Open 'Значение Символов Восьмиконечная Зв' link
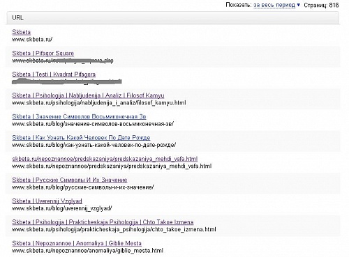 click(x=79, y=116)
